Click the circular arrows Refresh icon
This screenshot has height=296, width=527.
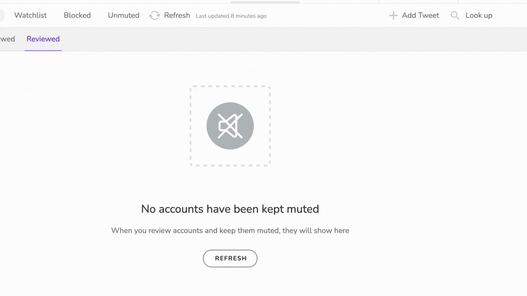[x=154, y=15]
